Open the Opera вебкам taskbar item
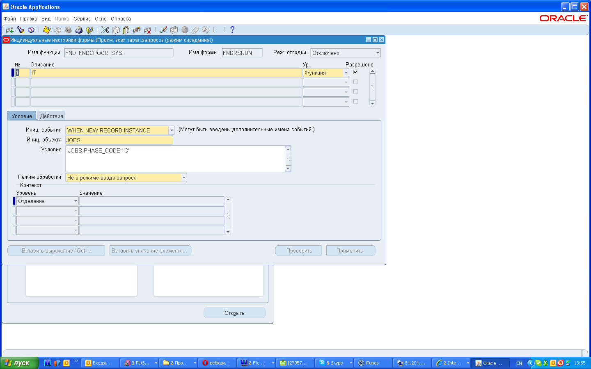 coord(218,363)
